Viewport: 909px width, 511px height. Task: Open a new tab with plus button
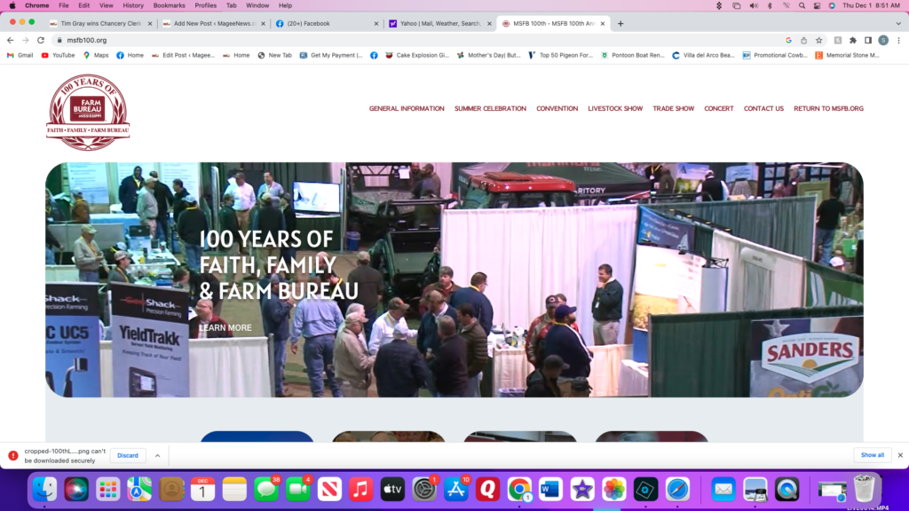620,24
